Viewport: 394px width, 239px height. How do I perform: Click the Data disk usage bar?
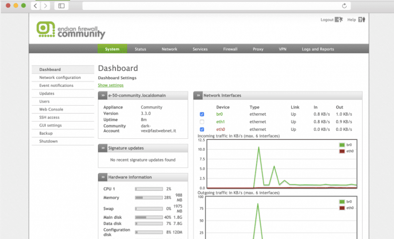tap(149, 223)
